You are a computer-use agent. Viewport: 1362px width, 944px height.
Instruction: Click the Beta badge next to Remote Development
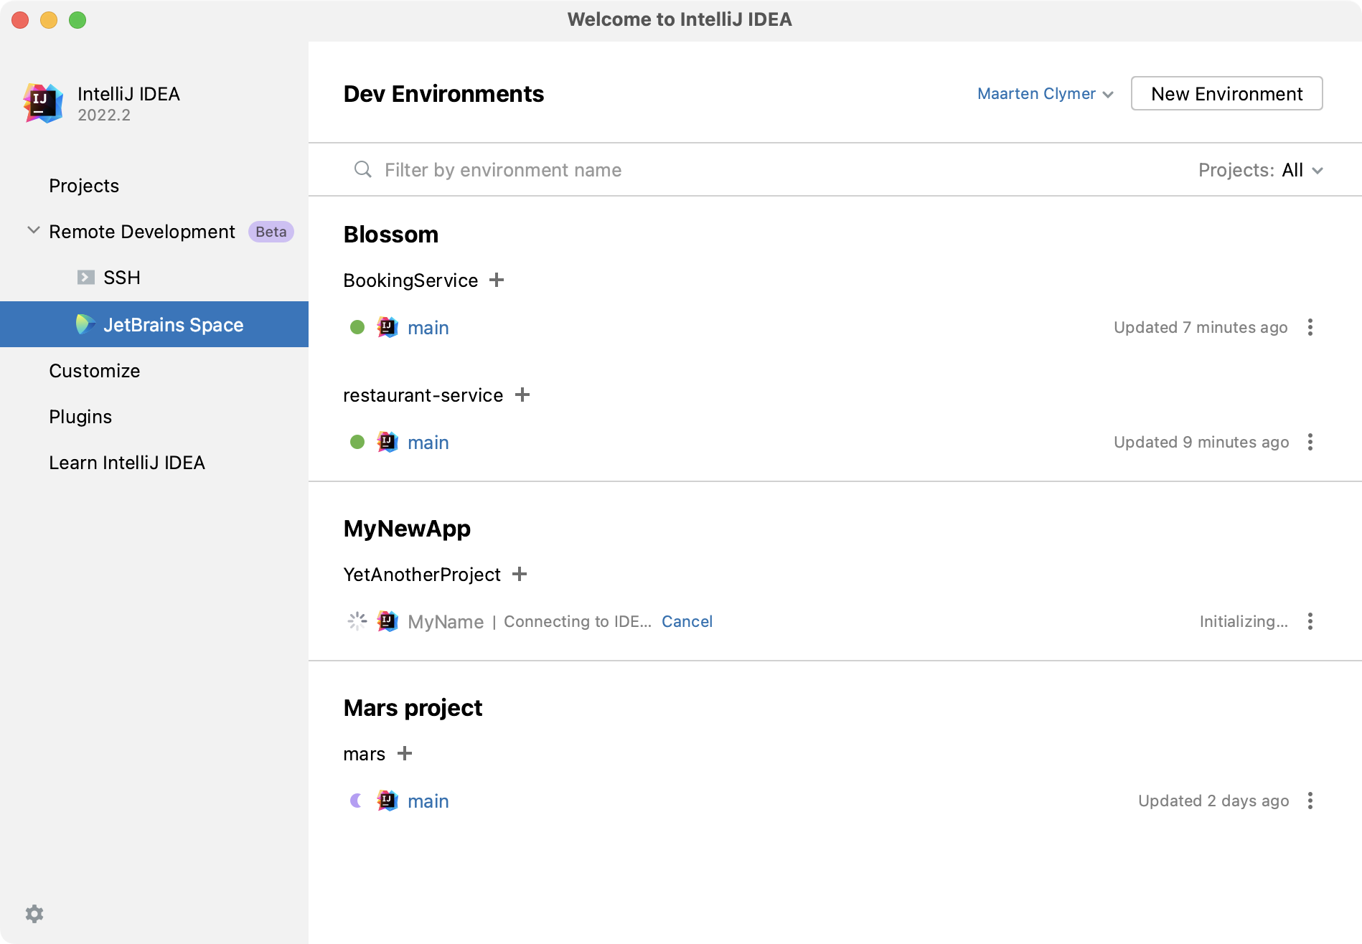(x=271, y=232)
